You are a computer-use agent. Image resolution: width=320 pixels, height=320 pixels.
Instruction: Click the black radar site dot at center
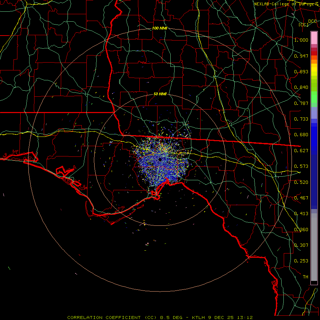click(x=160, y=159)
